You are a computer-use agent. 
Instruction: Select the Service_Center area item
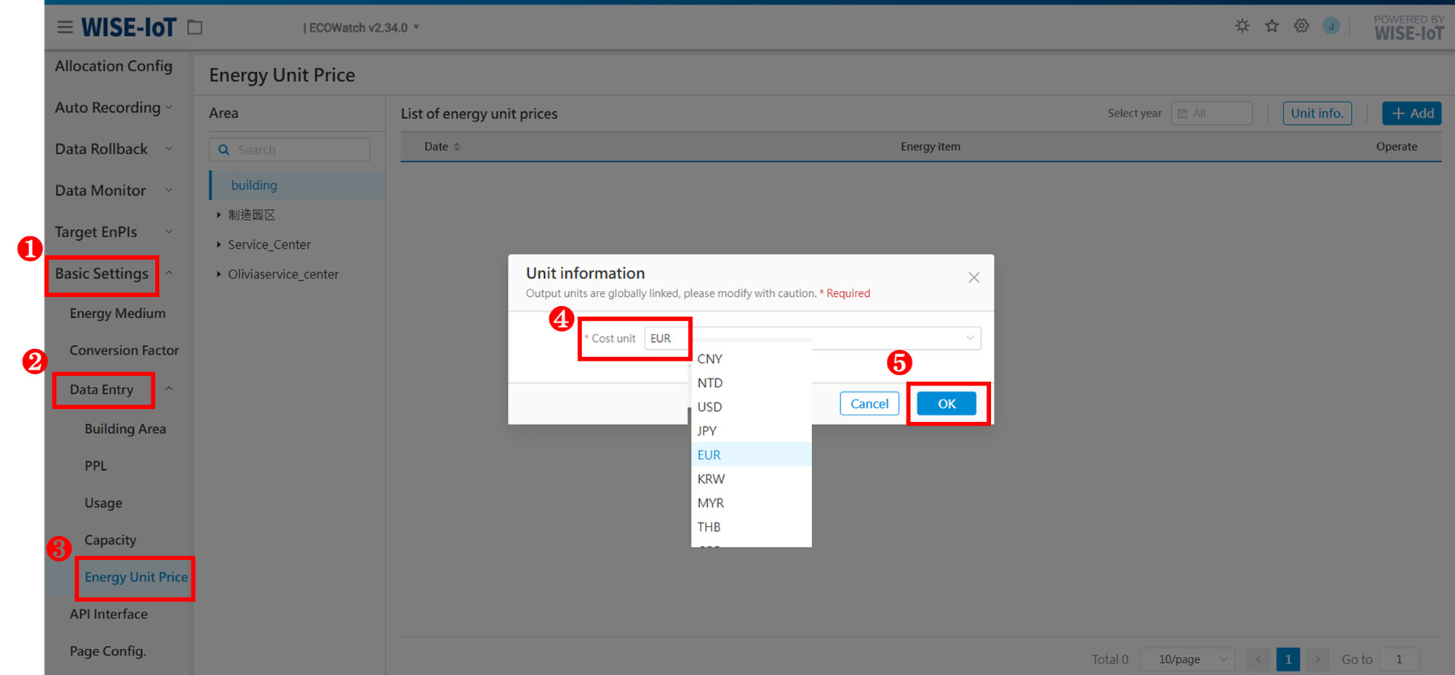click(x=269, y=244)
